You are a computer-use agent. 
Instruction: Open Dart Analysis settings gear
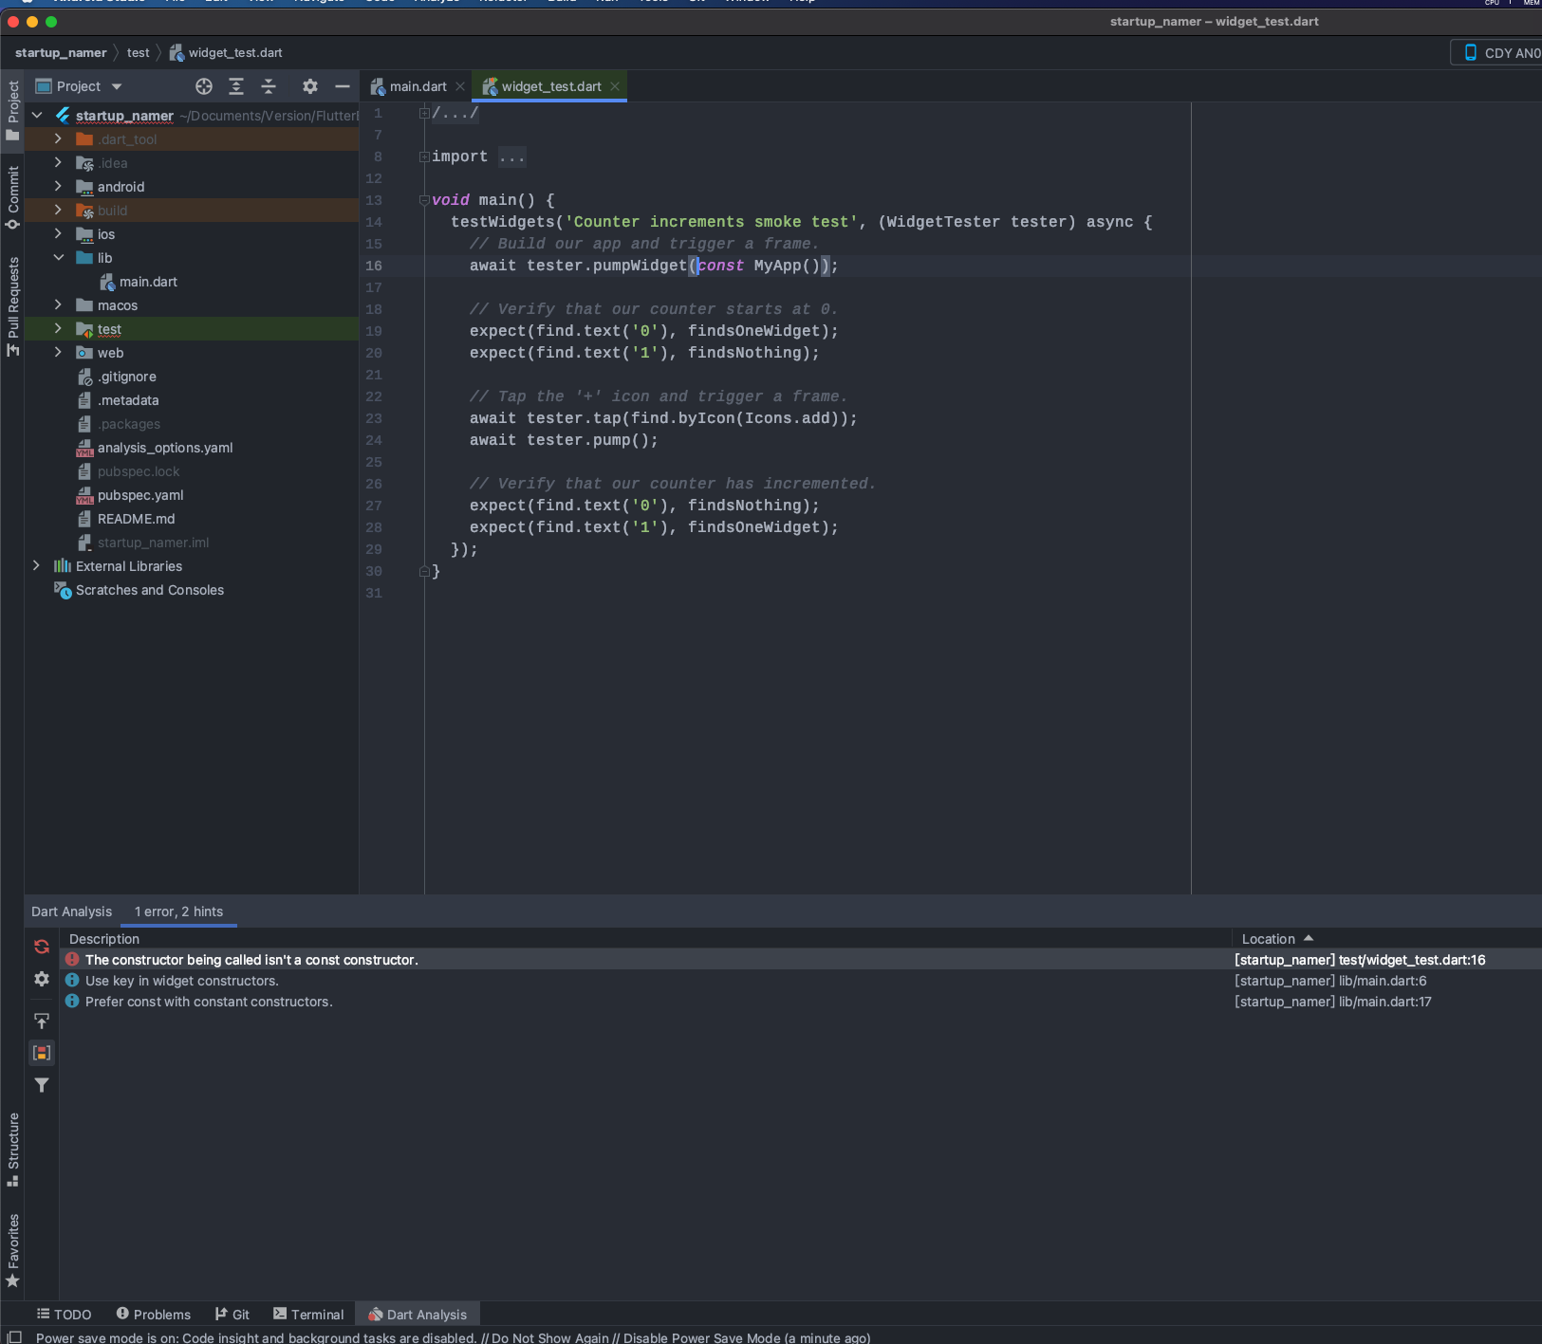(x=41, y=979)
